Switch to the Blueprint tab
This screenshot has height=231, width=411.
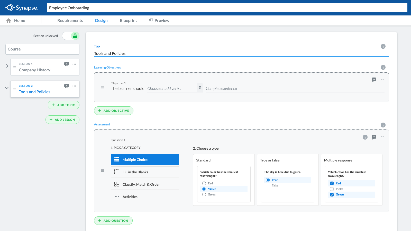[x=128, y=20]
